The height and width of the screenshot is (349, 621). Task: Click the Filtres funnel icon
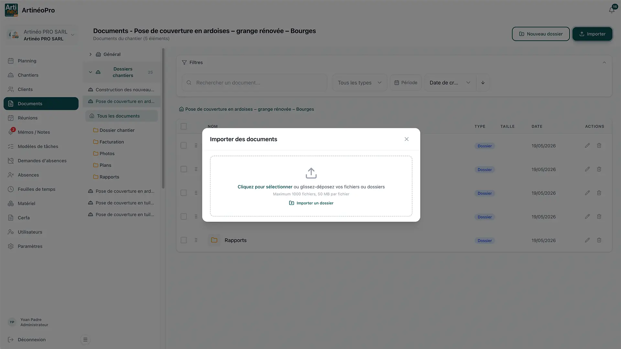tap(184, 62)
